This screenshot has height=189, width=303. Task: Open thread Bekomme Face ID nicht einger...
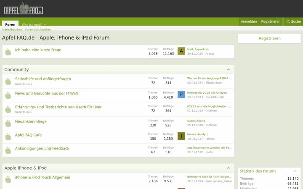(x=210, y=177)
